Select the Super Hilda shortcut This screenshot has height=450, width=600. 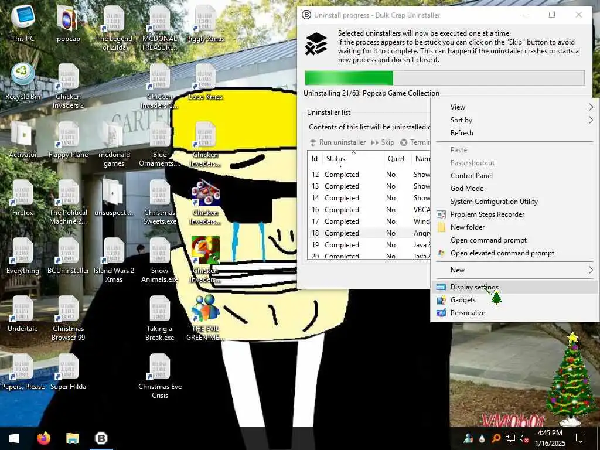[x=68, y=372]
